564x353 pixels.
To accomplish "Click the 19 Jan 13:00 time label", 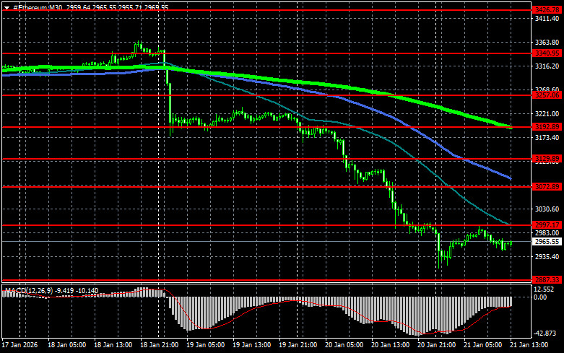I will click(x=251, y=345).
